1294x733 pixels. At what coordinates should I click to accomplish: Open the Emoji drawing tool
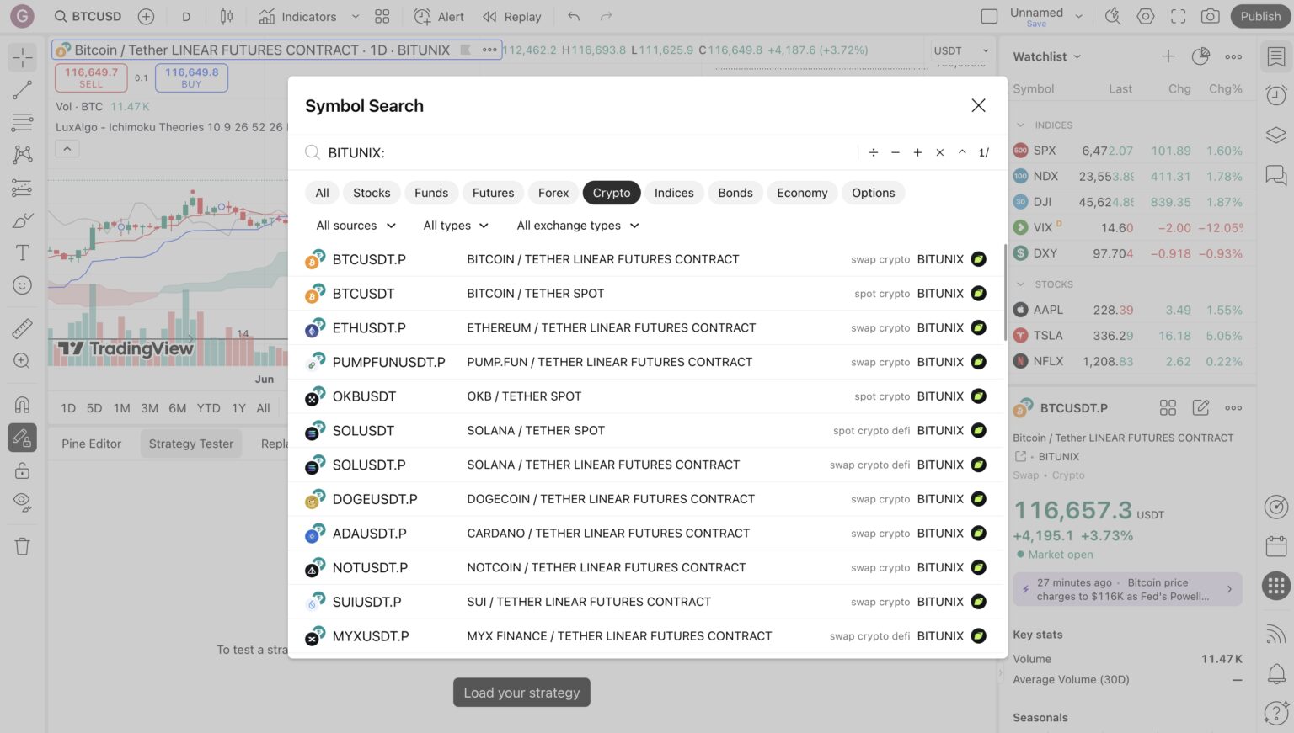23,284
